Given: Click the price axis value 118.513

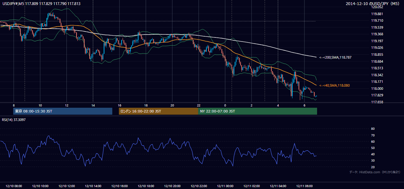Looking at the screenshot, I should [377, 68].
